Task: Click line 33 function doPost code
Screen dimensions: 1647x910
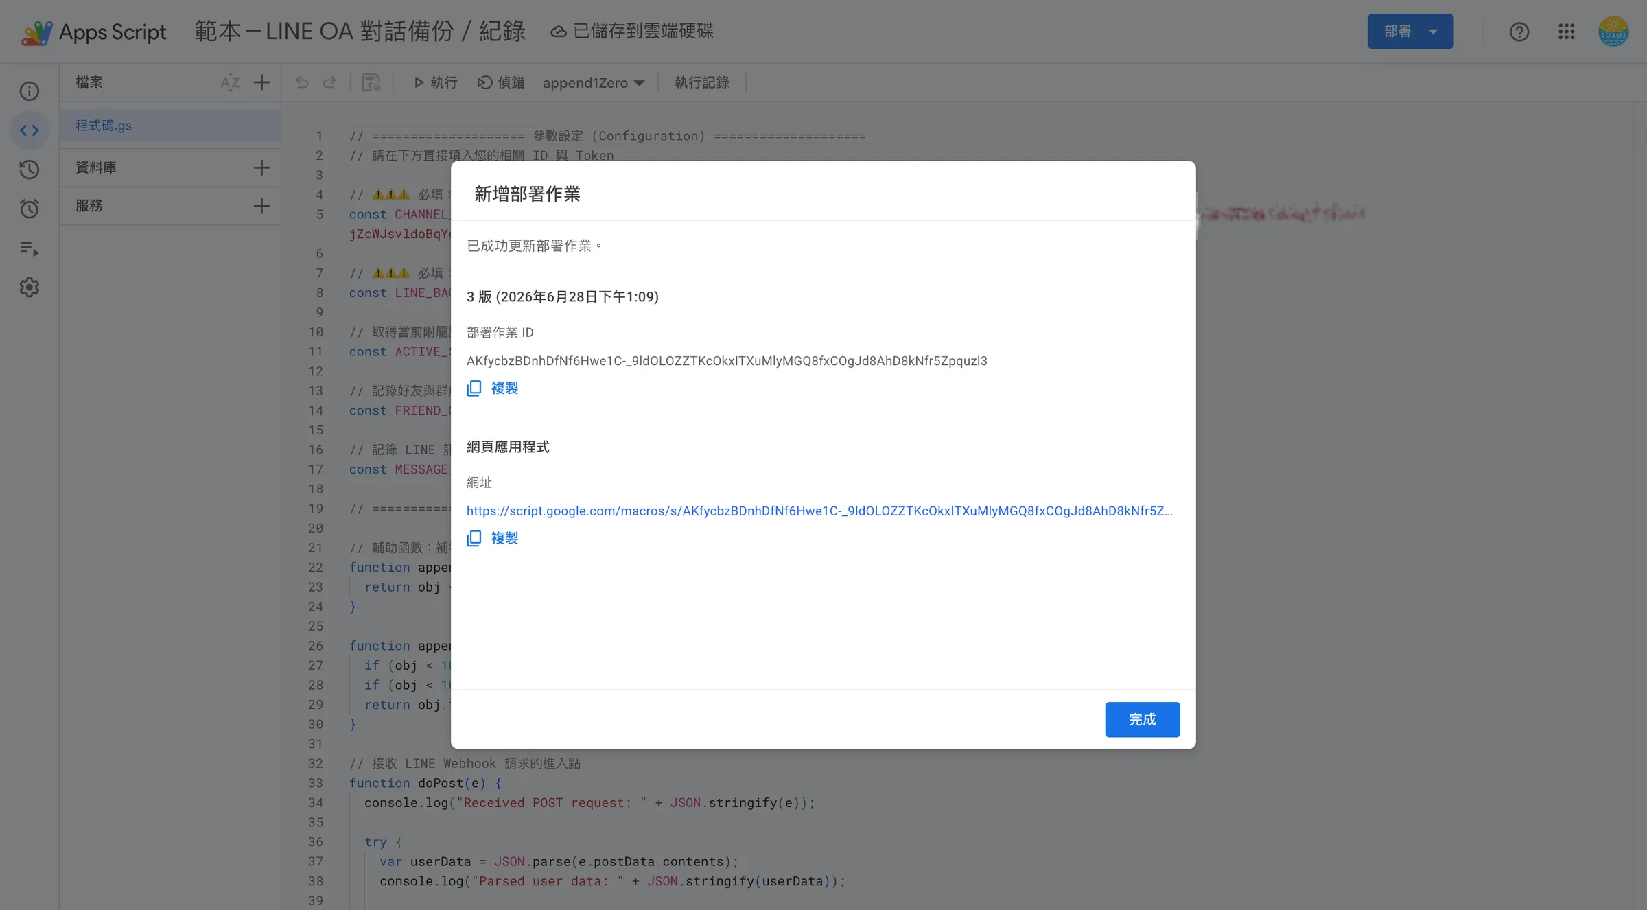Action: click(425, 783)
